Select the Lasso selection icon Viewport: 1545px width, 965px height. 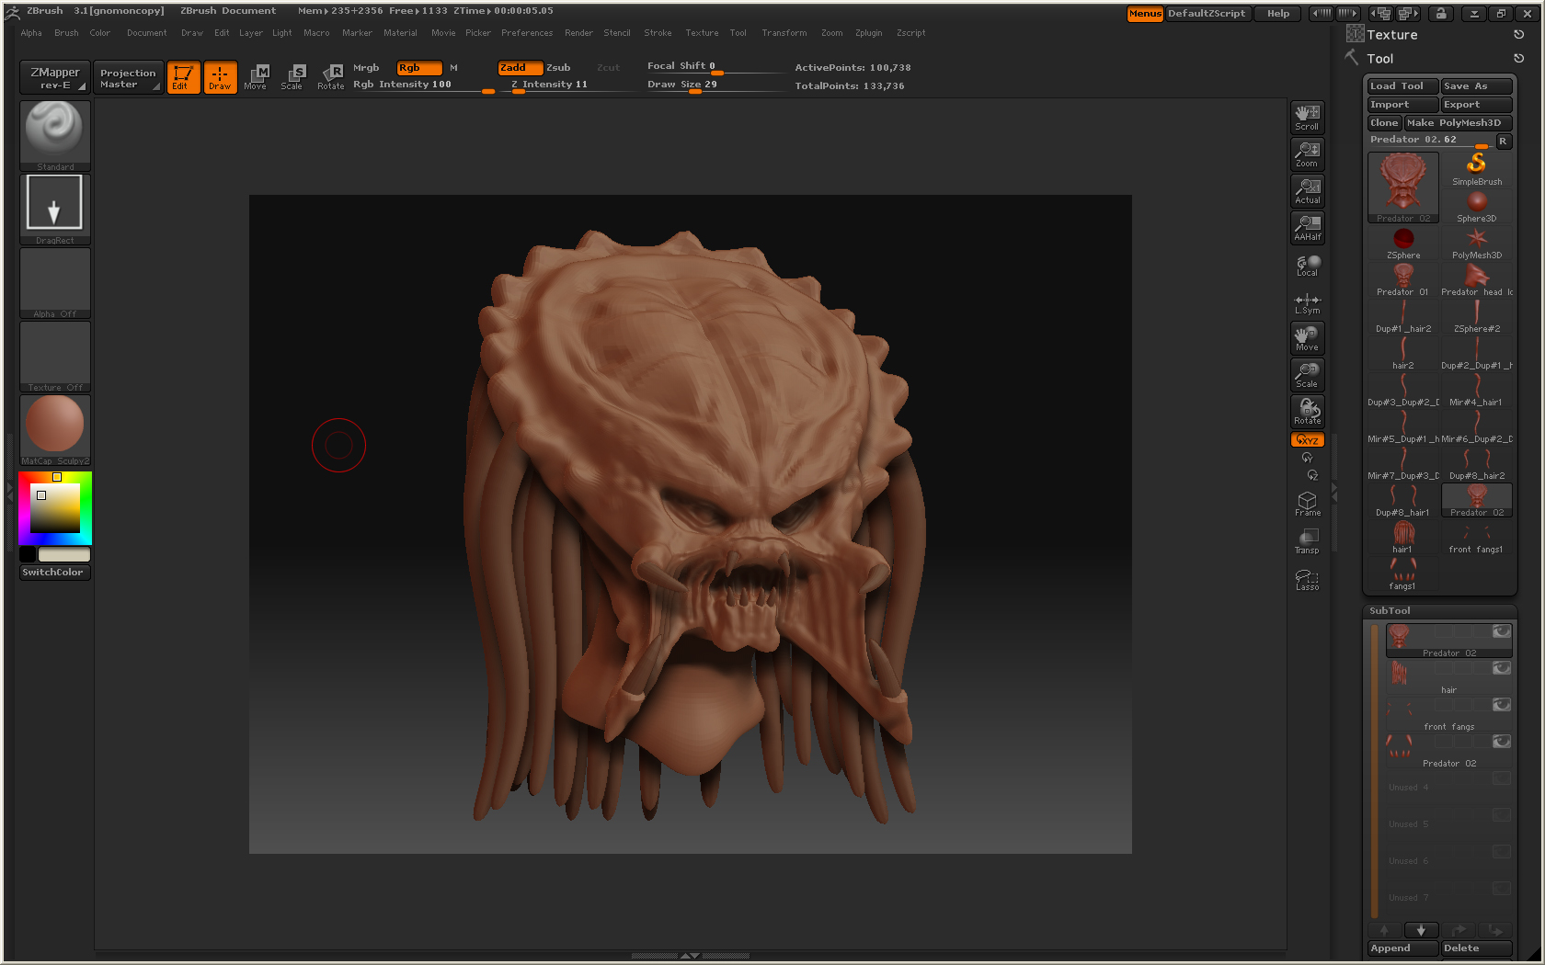(x=1307, y=579)
